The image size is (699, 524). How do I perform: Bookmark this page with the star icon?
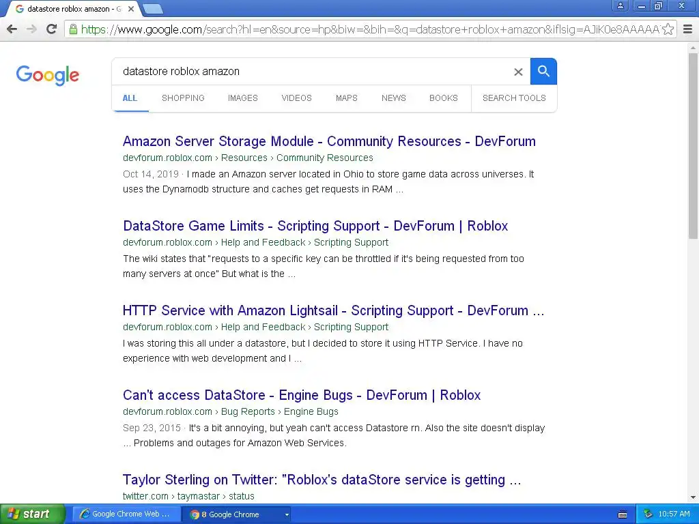click(x=668, y=29)
